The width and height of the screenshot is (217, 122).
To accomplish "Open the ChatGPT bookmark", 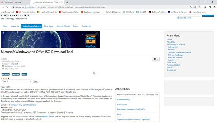I will click(x=141, y=12).
